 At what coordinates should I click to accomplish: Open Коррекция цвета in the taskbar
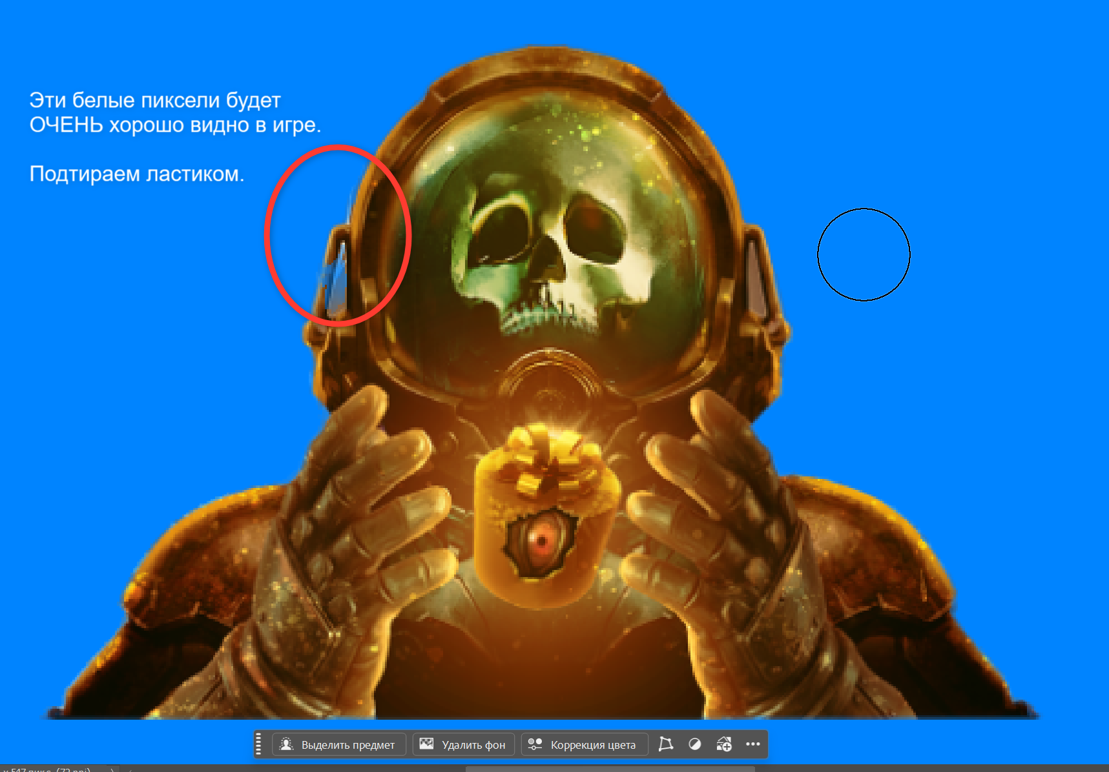pyautogui.click(x=584, y=744)
